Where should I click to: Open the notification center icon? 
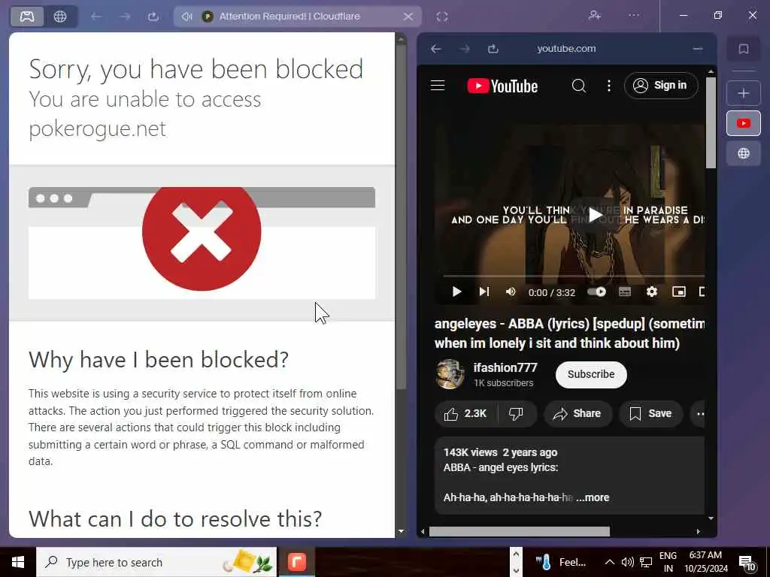pos(747,563)
